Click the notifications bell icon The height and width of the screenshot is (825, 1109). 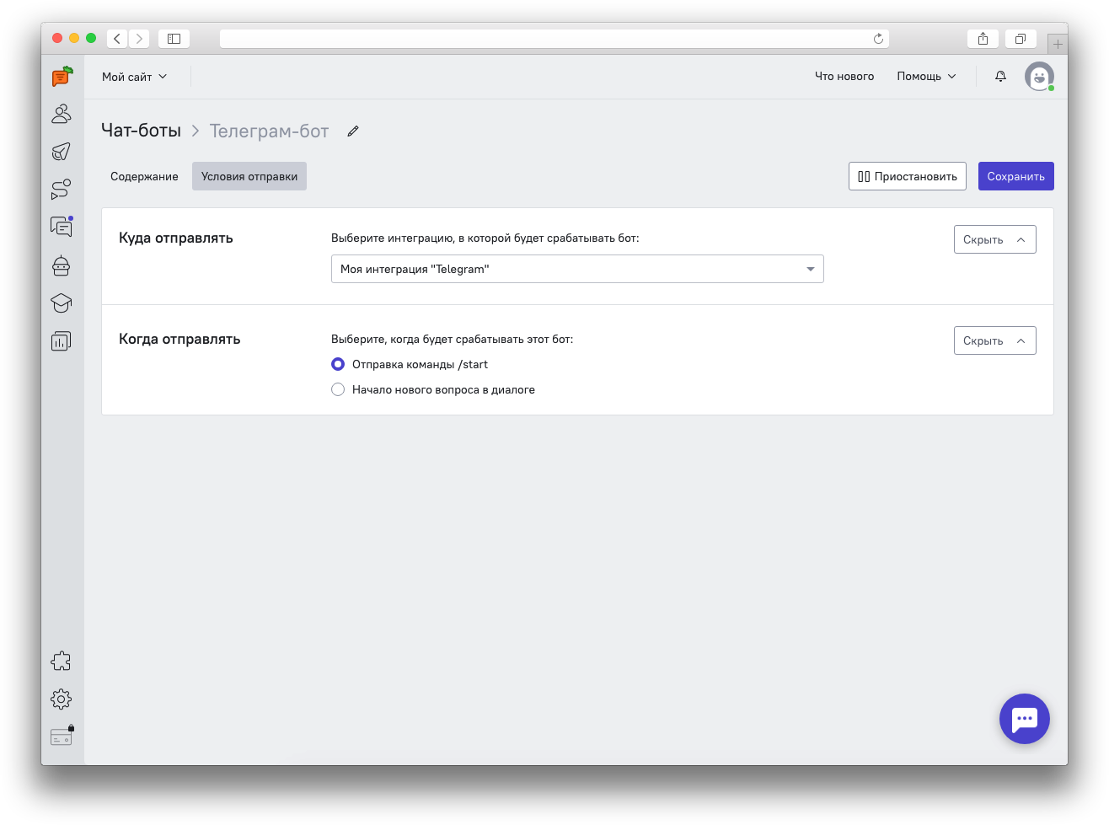click(1000, 77)
